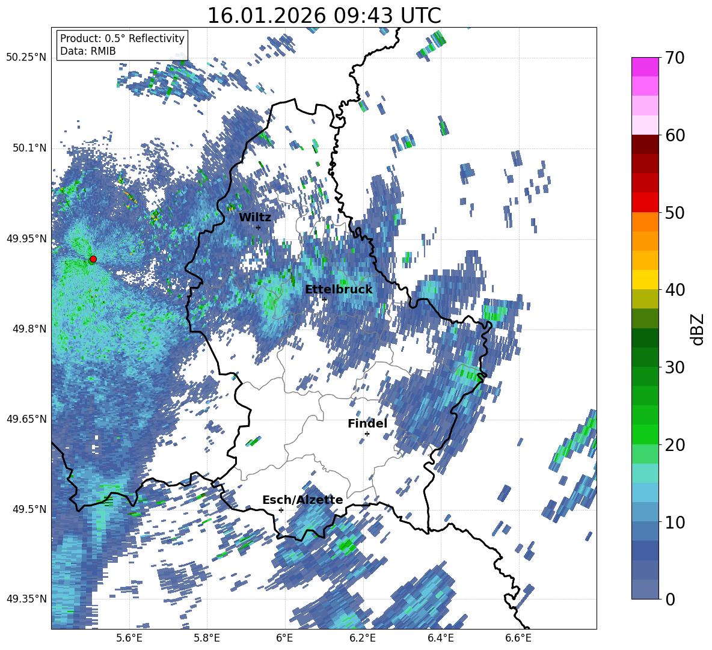Image resolution: width=712 pixels, height=650 pixels.
Task: Click the 6°E longitude label
Action: 284,638
